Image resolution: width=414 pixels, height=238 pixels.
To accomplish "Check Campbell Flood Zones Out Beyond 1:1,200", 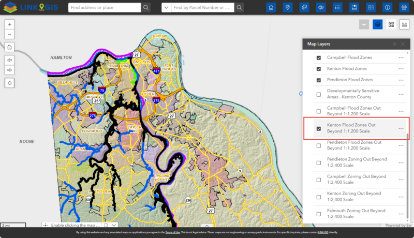I will (319, 111).
